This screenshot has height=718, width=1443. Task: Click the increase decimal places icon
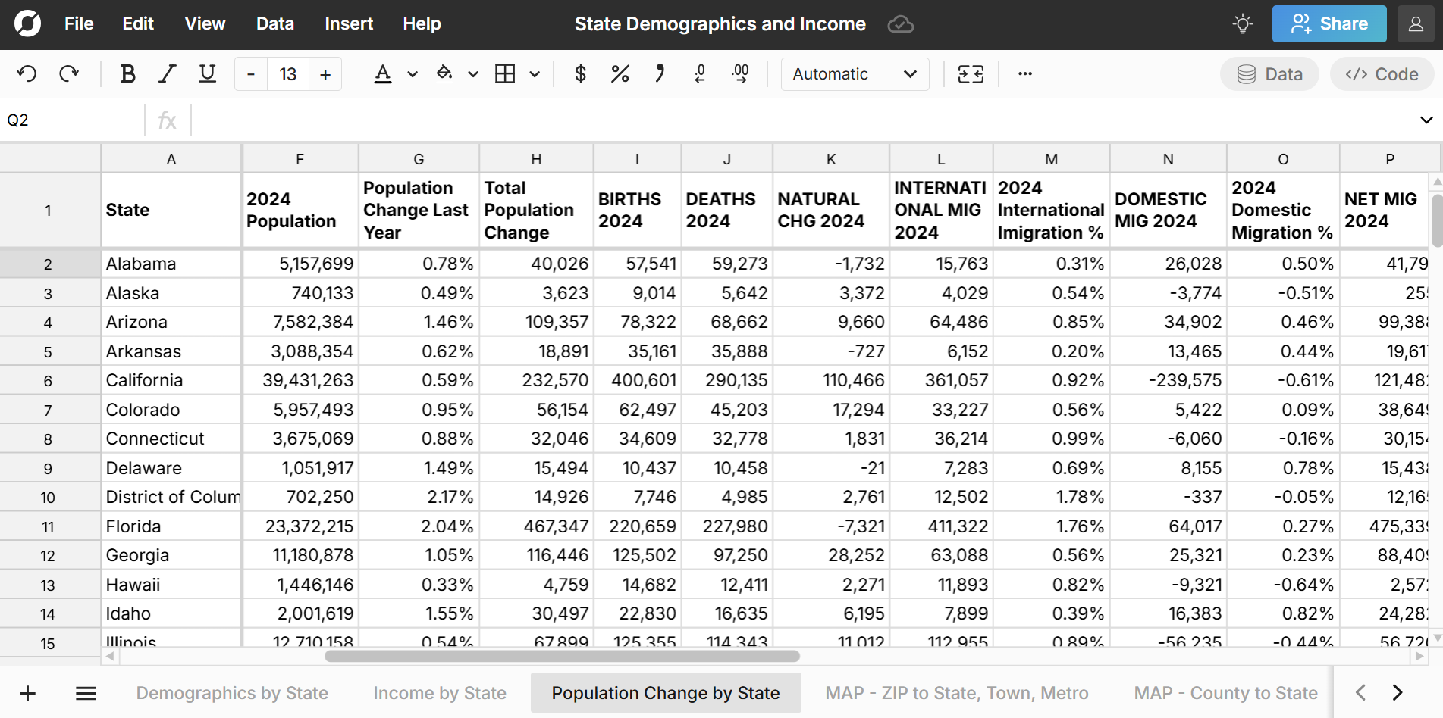pyautogui.click(x=740, y=74)
